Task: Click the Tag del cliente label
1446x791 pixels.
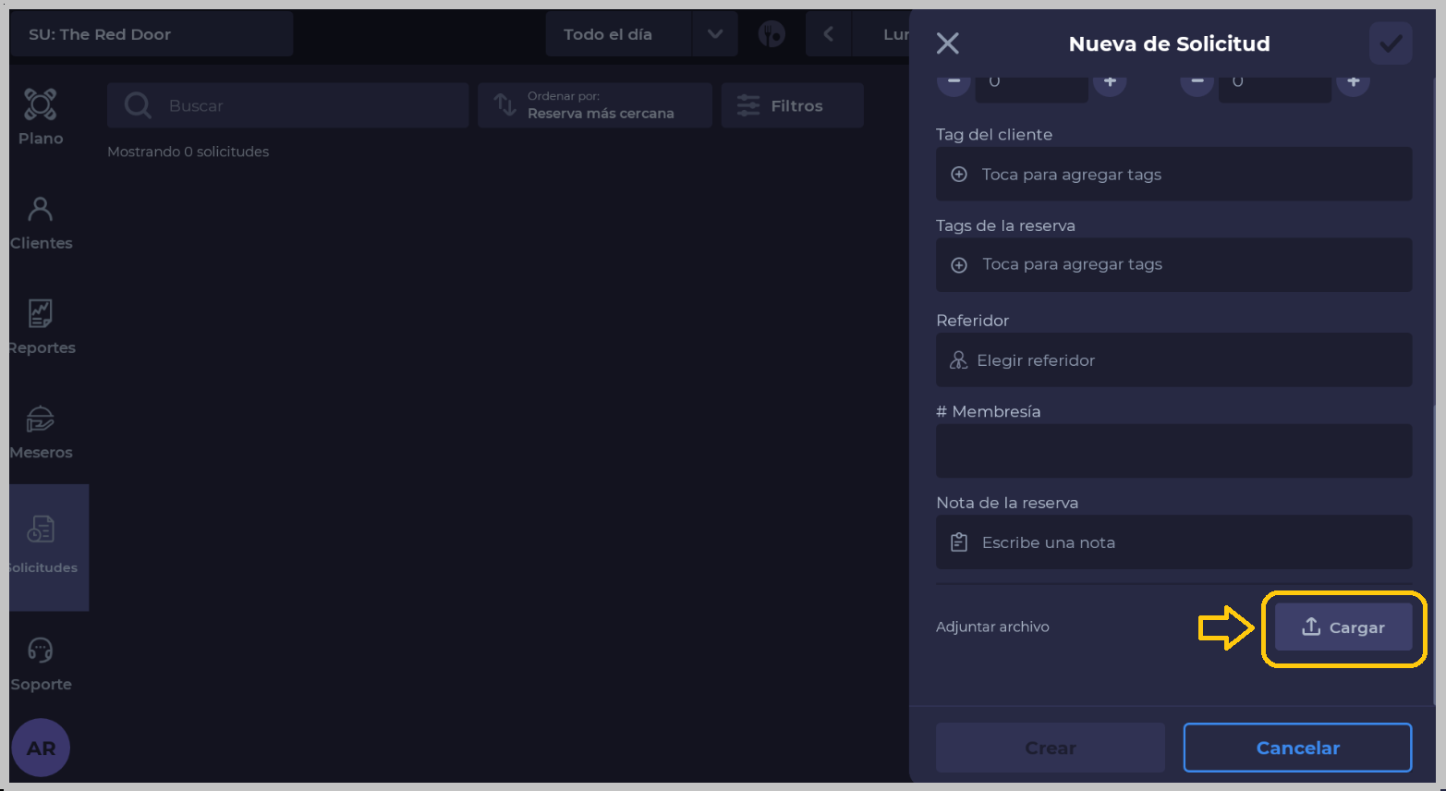Action: click(994, 134)
